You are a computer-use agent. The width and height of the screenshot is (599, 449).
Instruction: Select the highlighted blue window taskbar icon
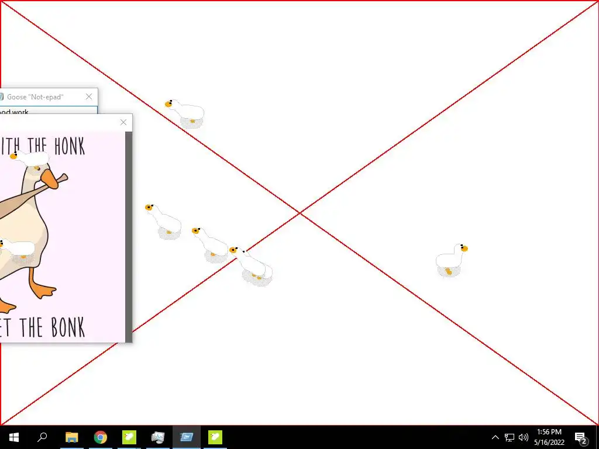[187, 437]
